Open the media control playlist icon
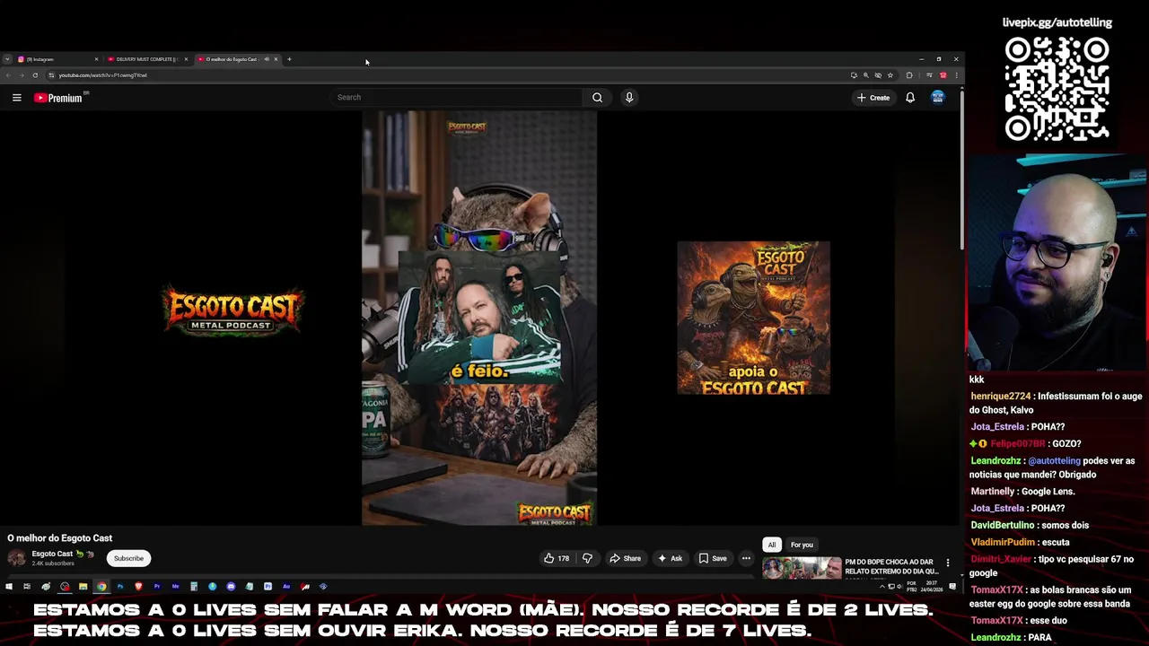 (x=929, y=75)
